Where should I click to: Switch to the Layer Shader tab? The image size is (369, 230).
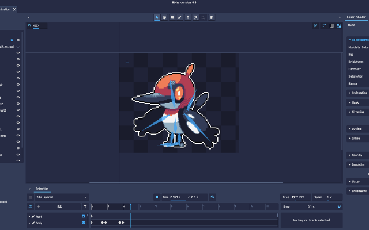pyautogui.click(x=356, y=17)
